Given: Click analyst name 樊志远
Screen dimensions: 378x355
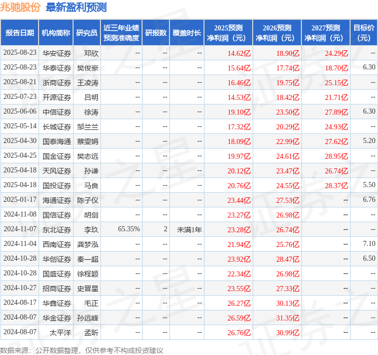Looking at the screenshot, I should pyautogui.click(x=88, y=156).
